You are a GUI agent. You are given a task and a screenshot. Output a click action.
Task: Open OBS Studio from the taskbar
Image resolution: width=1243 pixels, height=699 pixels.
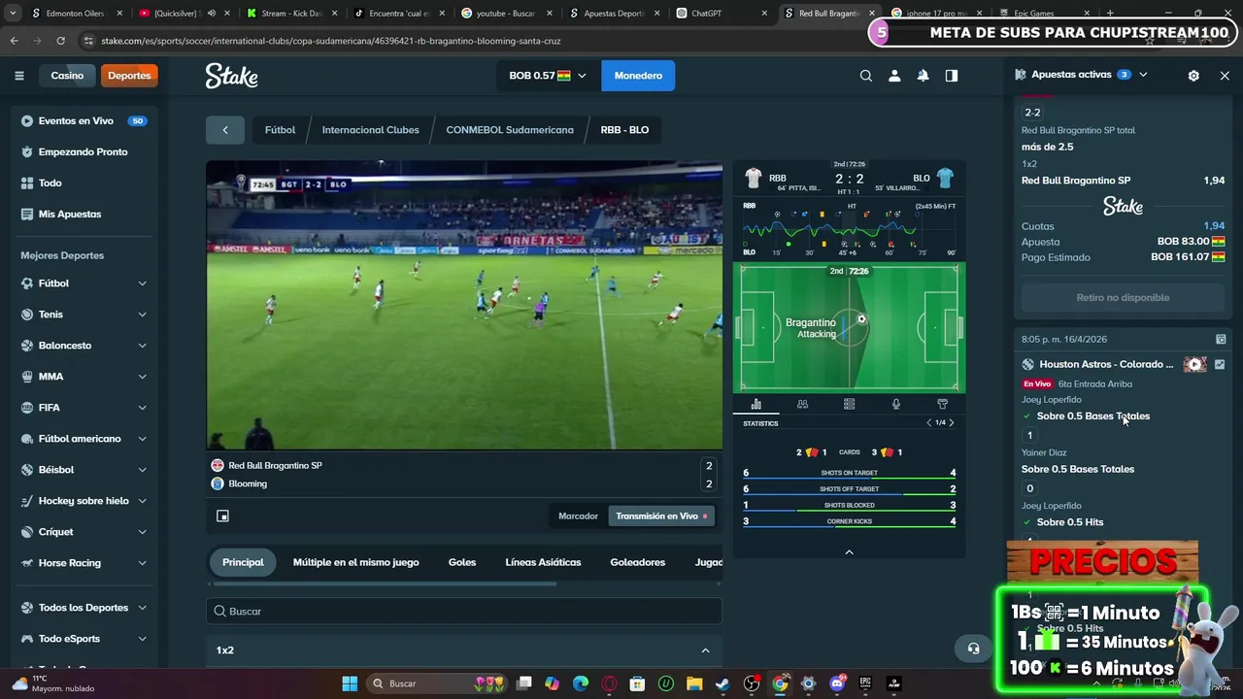point(752,683)
